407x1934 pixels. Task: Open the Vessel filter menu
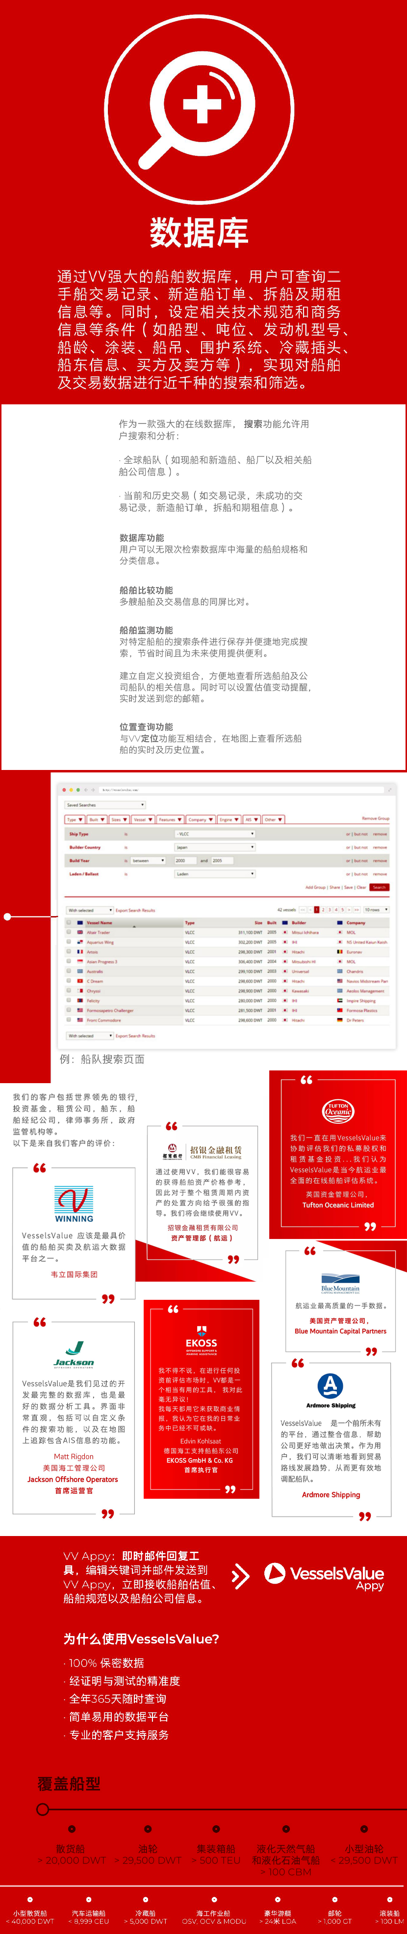click(143, 819)
